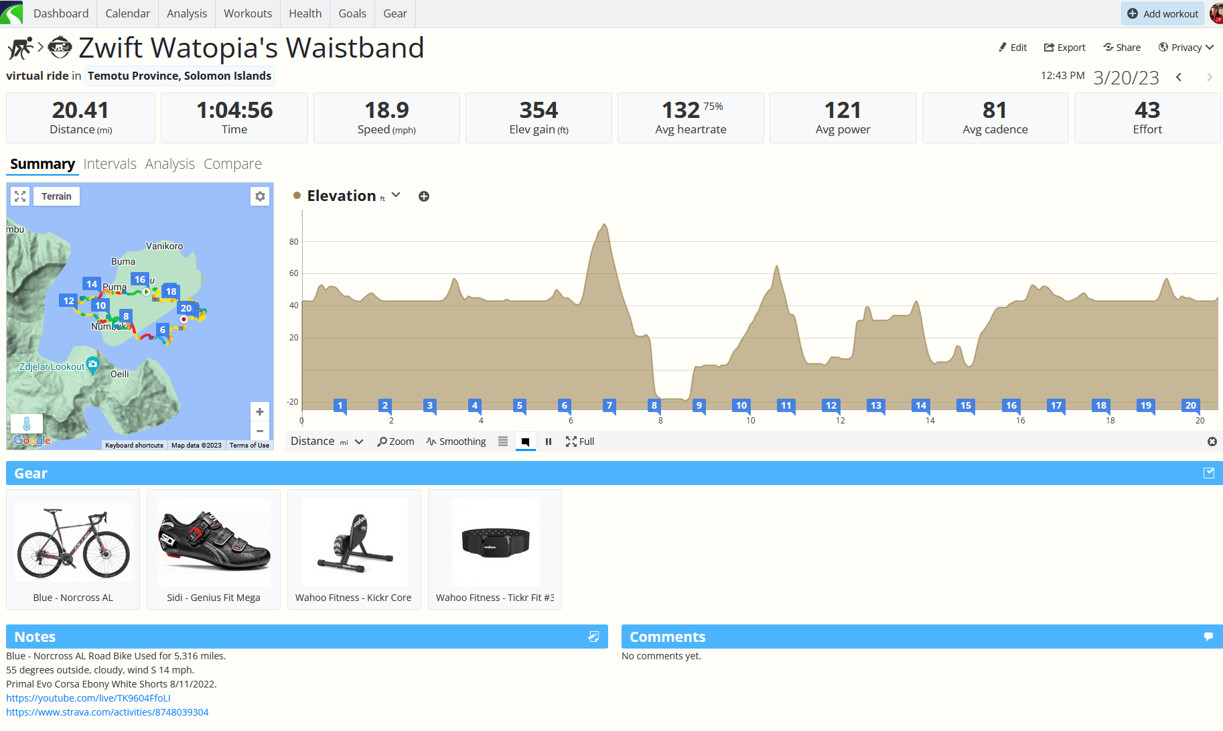Open the Export menu

pyautogui.click(x=1064, y=48)
